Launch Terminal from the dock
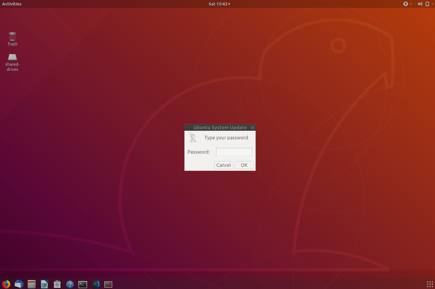Viewport: 435px width, 289px height. 83,284
